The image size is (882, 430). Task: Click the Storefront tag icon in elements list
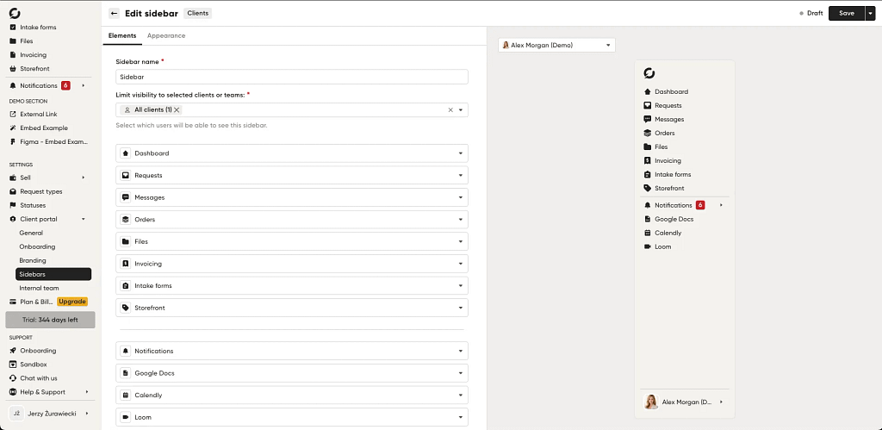point(126,308)
